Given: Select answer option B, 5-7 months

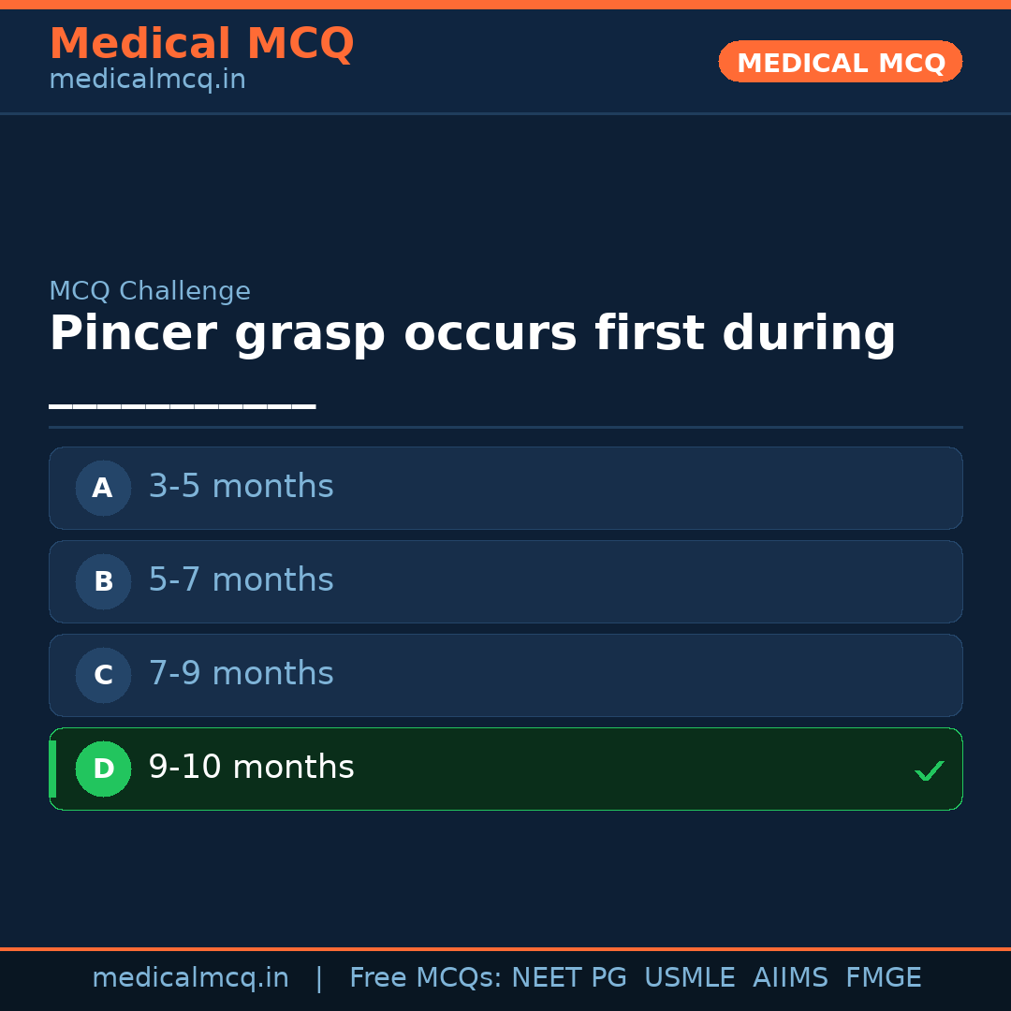Looking at the screenshot, I should pyautogui.click(x=505, y=581).
